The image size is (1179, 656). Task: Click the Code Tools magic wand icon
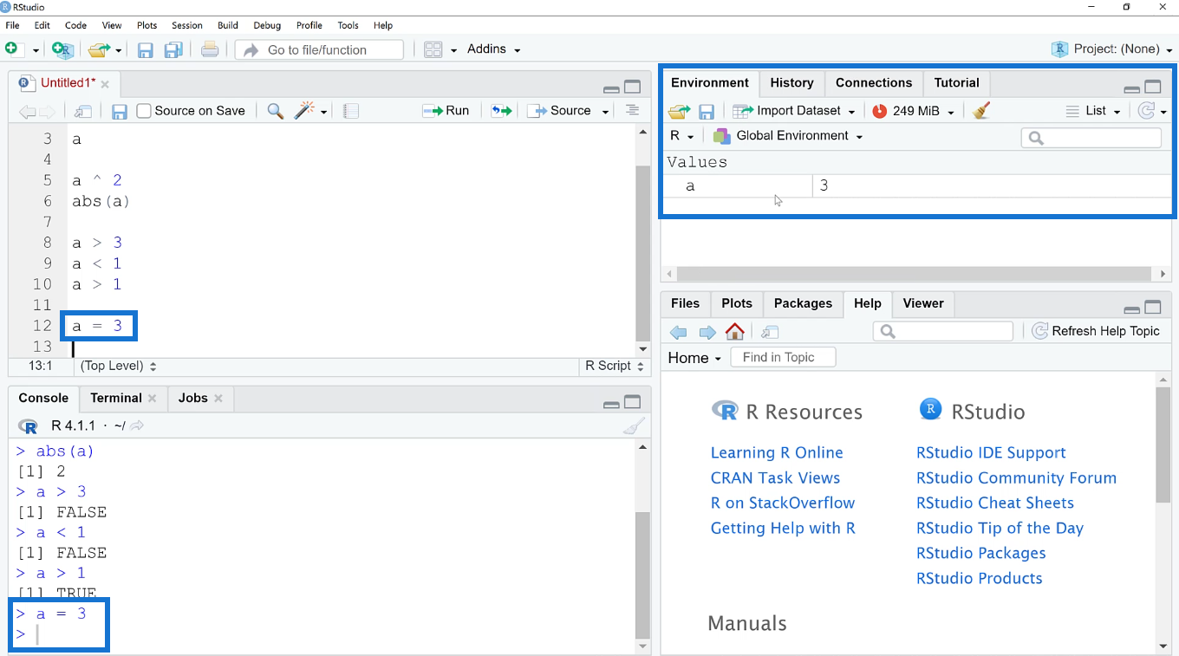(304, 110)
